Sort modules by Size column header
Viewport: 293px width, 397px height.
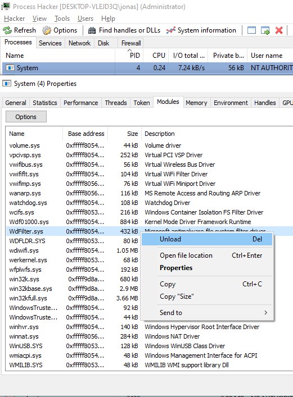click(x=125, y=134)
